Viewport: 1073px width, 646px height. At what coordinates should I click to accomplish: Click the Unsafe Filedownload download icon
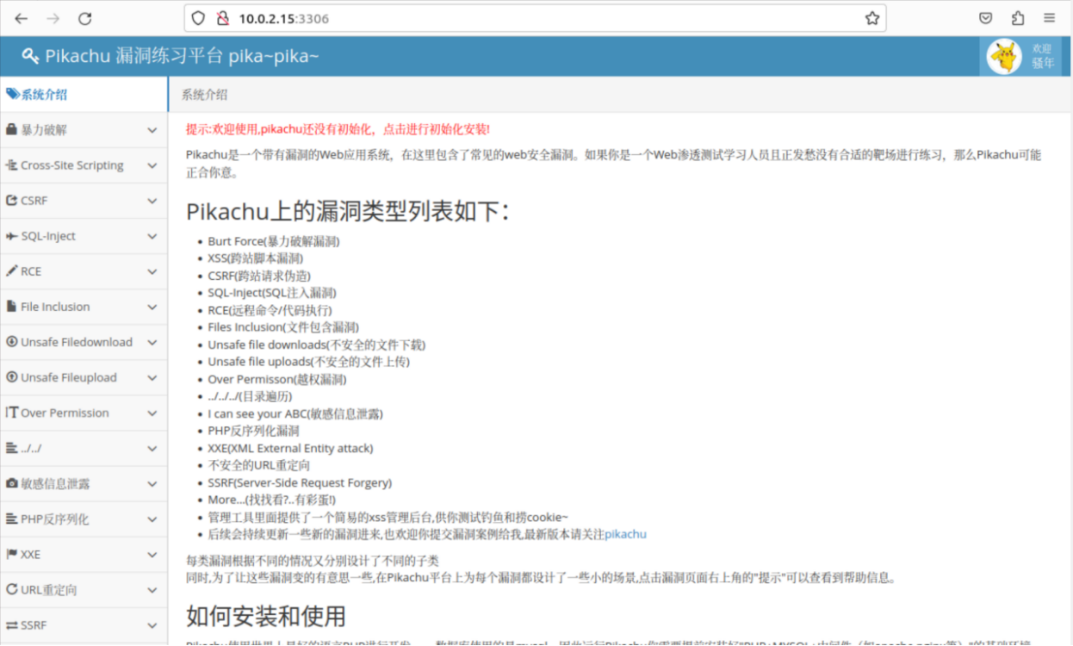click(x=11, y=342)
